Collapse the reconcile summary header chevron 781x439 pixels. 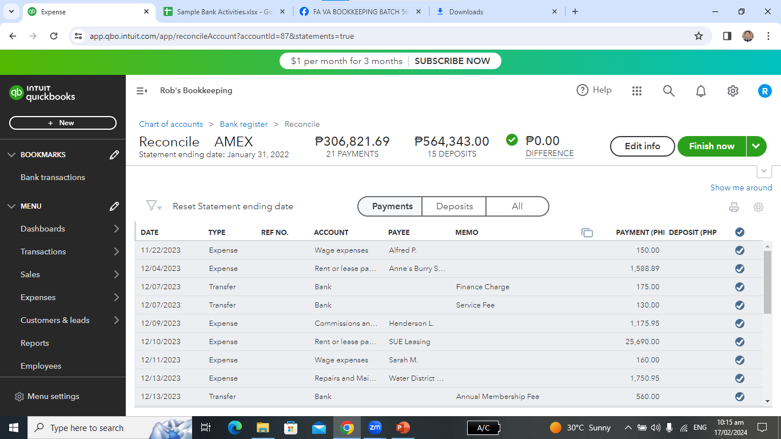coord(764,171)
